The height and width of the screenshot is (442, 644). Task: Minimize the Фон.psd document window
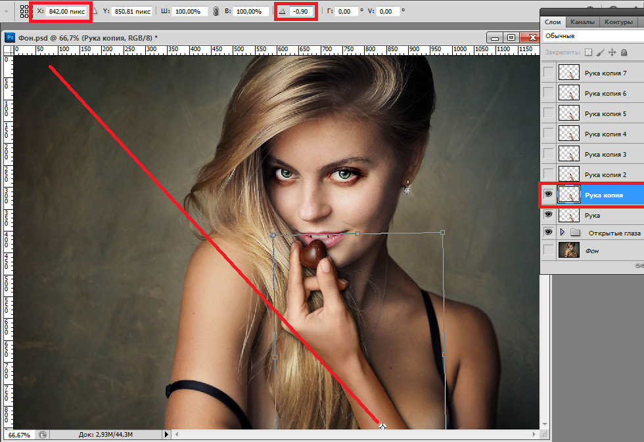point(494,38)
